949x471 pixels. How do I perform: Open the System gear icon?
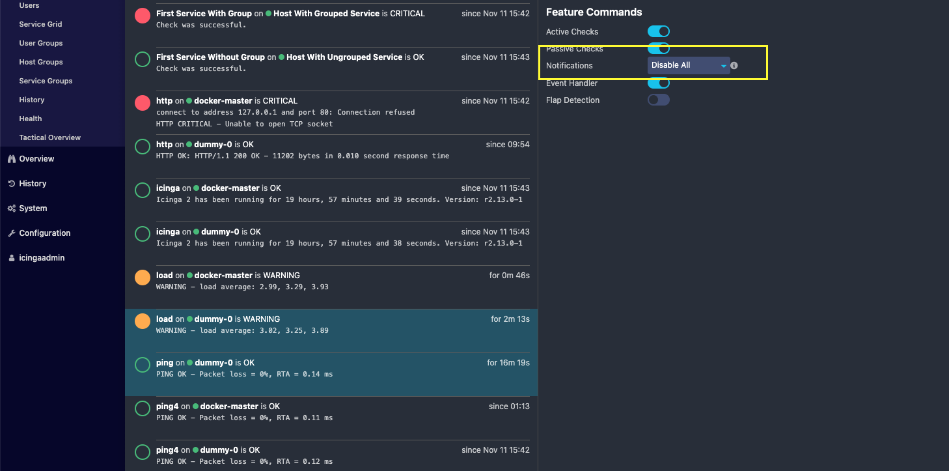pyautogui.click(x=12, y=208)
